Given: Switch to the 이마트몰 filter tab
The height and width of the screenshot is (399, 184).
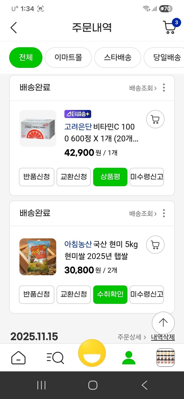Looking at the screenshot, I should click(x=68, y=57).
